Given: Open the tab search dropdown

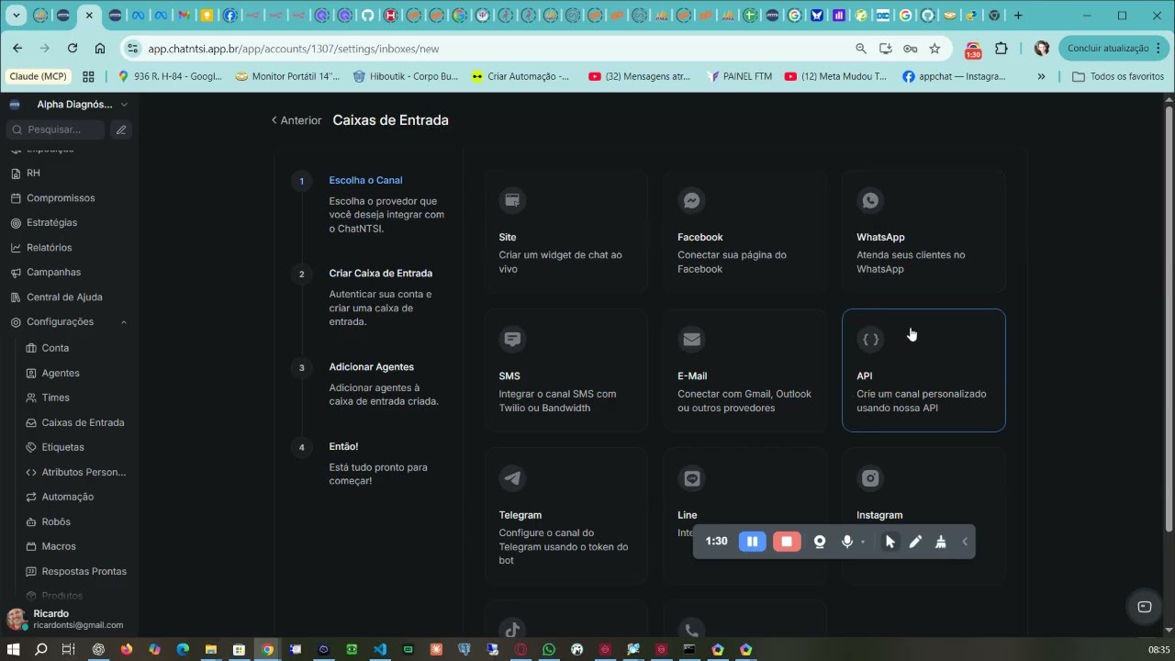Looking at the screenshot, I should coord(16,16).
